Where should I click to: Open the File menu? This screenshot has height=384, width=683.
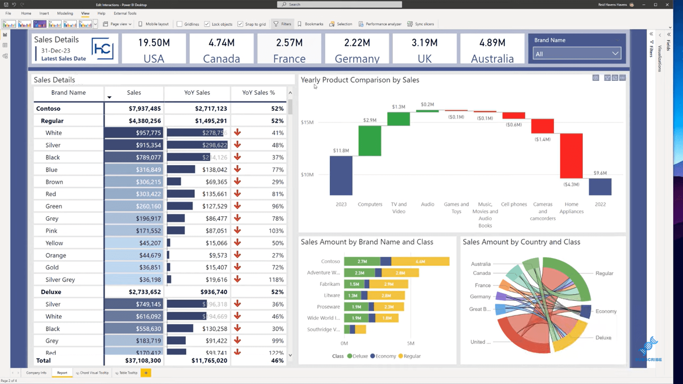(8, 13)
